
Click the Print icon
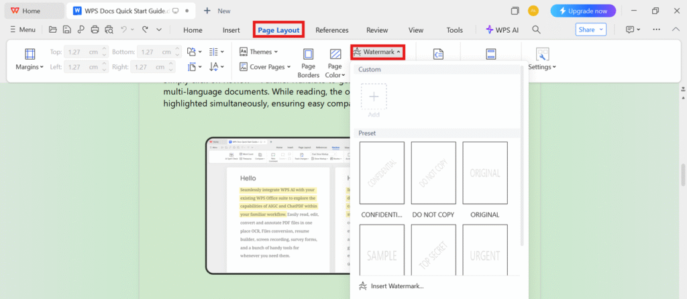pyautogui.click(x=95, y=29)
